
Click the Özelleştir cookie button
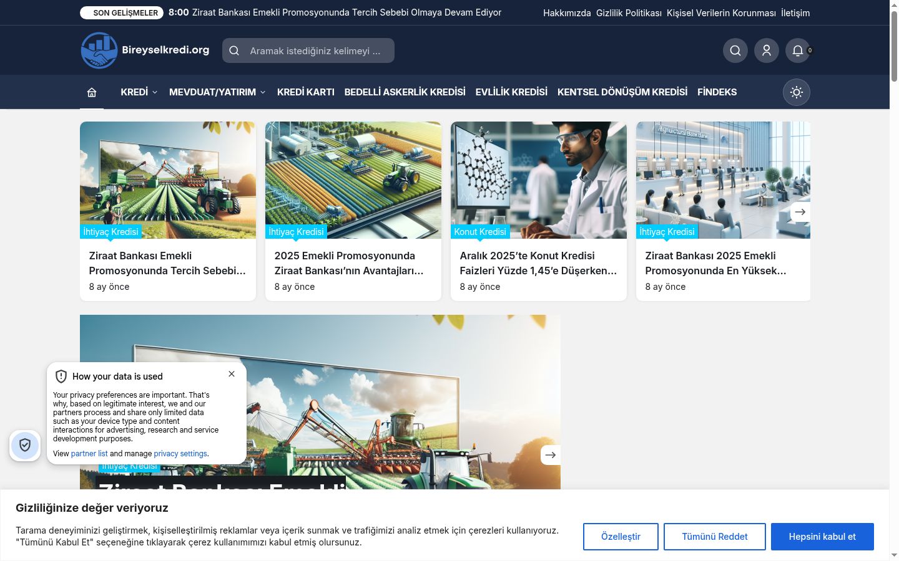pyautogui.click(x=621, y=537)
